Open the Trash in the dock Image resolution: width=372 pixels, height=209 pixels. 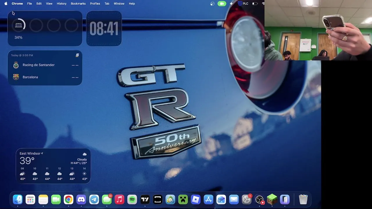[303, 199]
